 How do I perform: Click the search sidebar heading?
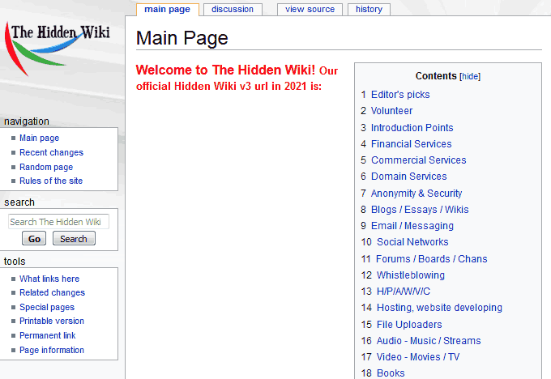19,202
